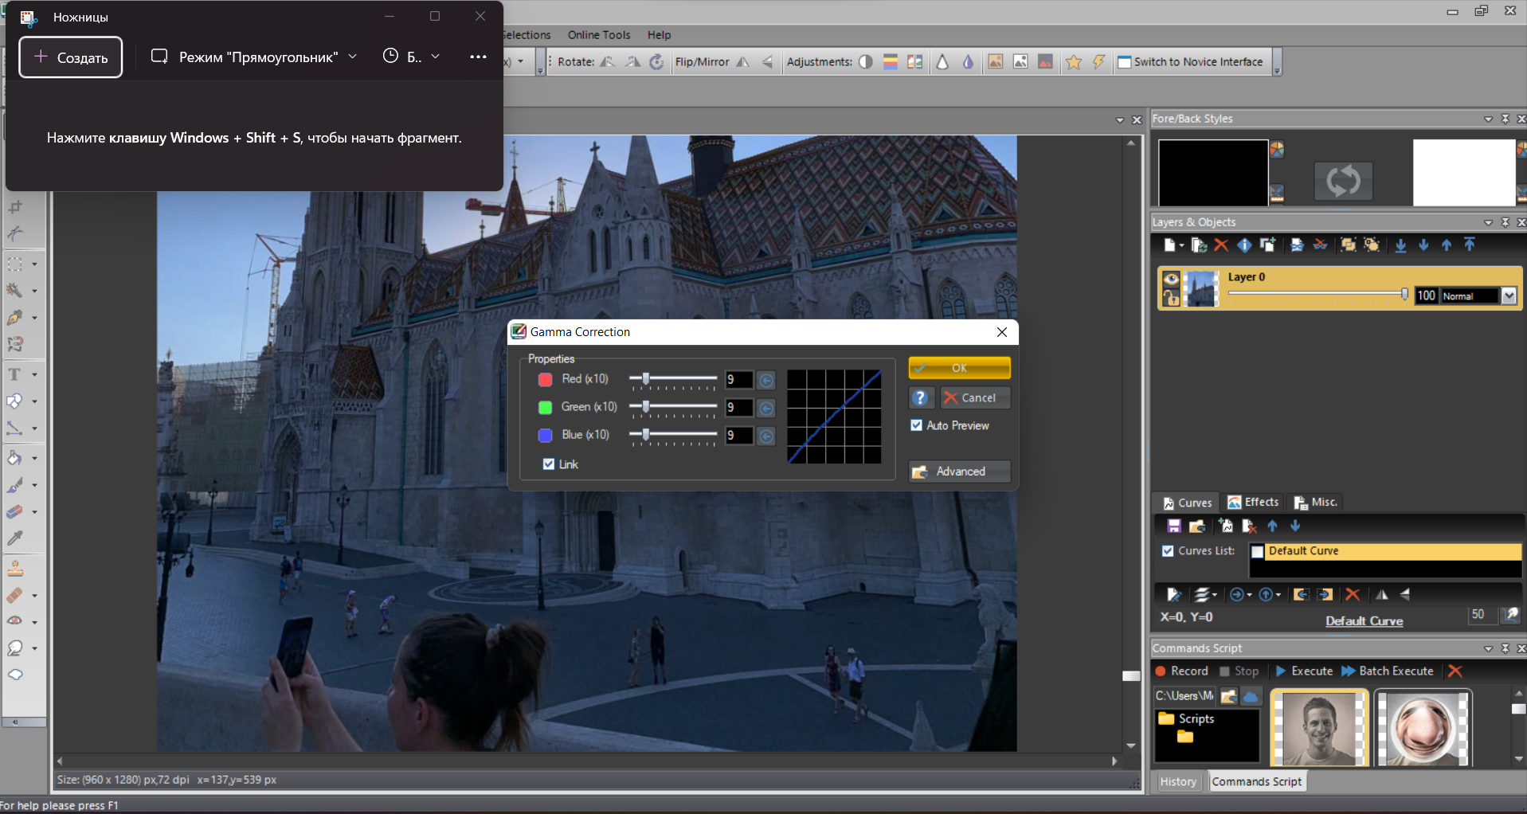Image resolution: width=1527 pixels, height=814 pixels.
Task: Open layer properties blue info icon
Action: (x=1244, y=245)
